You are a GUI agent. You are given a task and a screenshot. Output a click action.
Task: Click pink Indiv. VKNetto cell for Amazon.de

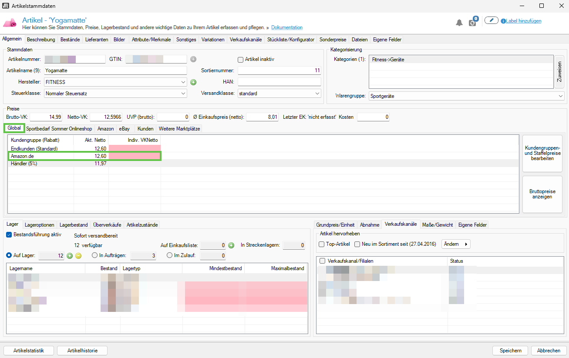click(135, 156)
